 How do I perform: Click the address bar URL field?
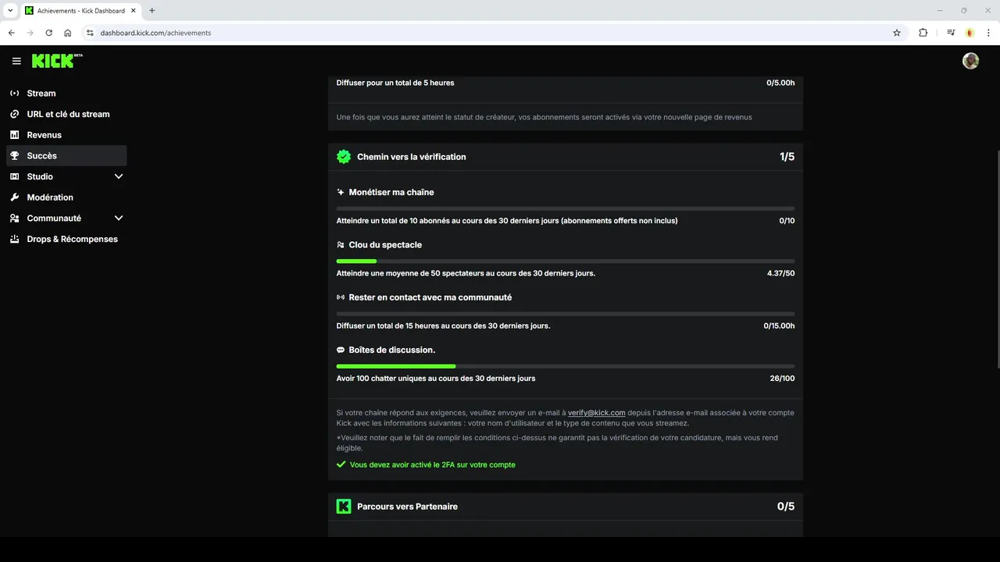click(x=492, y=33)
